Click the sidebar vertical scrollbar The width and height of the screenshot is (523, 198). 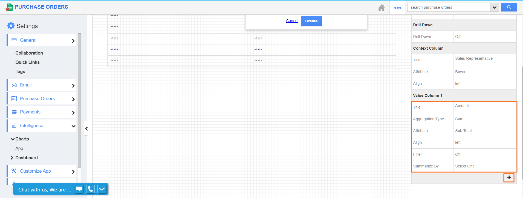click(79, 100)
